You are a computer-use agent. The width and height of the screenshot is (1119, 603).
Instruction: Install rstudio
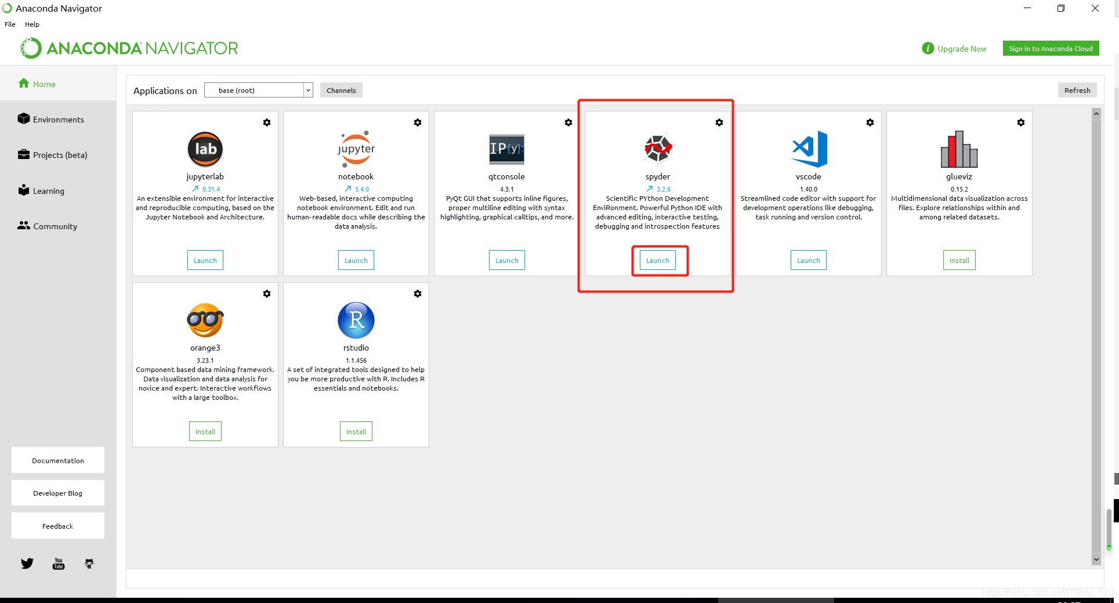(x=356, y=432)
